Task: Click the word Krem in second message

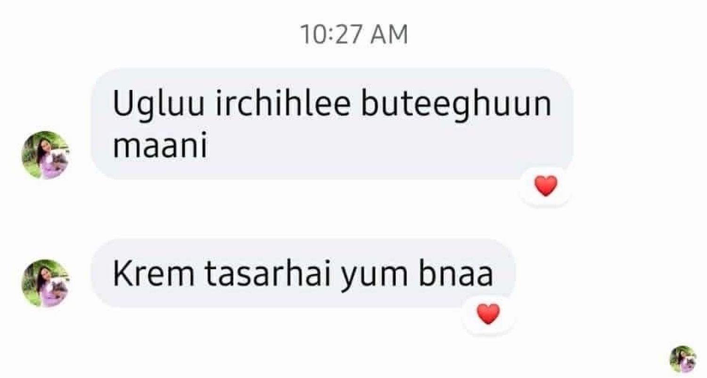Action: [x=153, y=274]
